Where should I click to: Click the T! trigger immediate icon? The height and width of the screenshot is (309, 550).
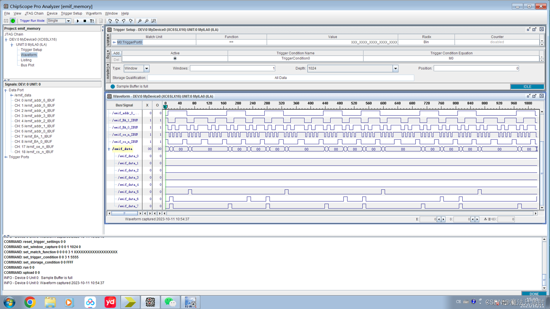(x=92, y=21)
